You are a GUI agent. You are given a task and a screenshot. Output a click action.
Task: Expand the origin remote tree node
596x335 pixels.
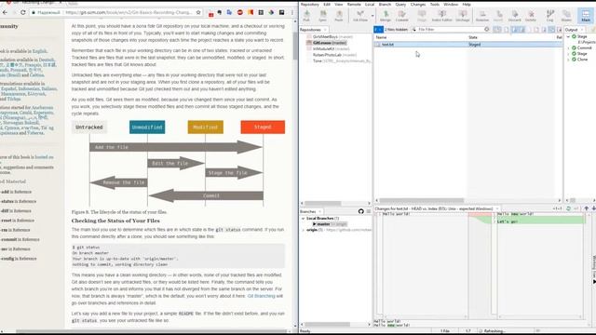[x=303, y=230]
